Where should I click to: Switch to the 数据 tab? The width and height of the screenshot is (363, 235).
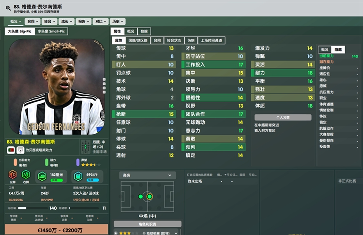tap(144, 31)
